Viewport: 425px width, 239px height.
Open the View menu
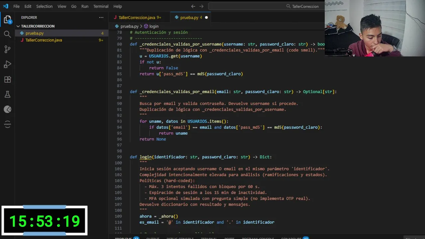(62, 6)
